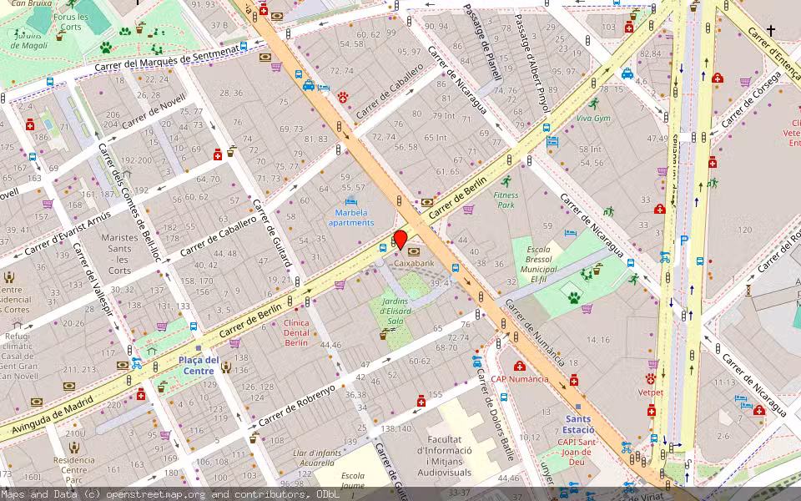Viewport: 801px width, 501px height.
Task: Click the purple shopping cart icon near Fitness Park
Action: 468,210
